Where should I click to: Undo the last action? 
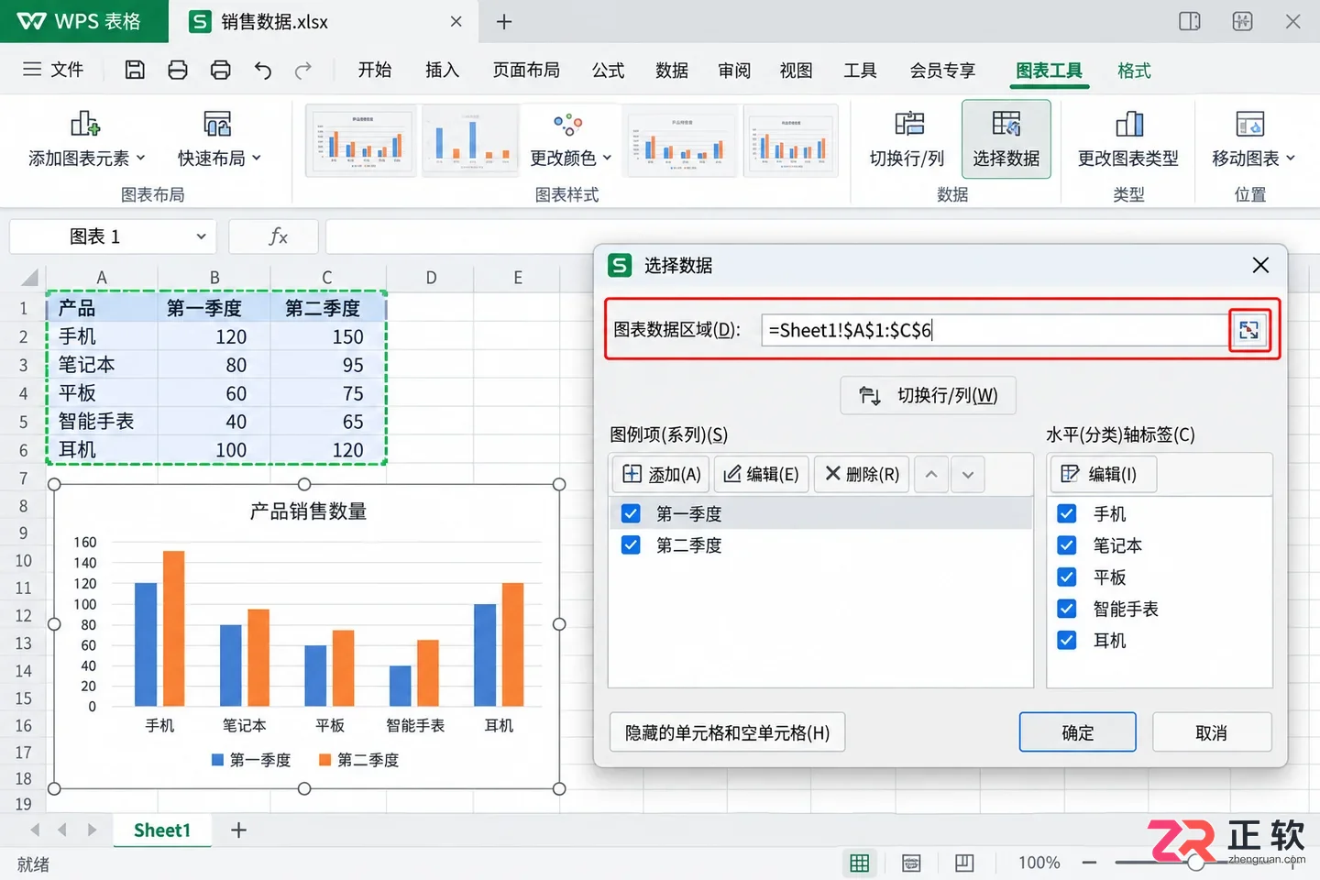[x=263, y=70]
